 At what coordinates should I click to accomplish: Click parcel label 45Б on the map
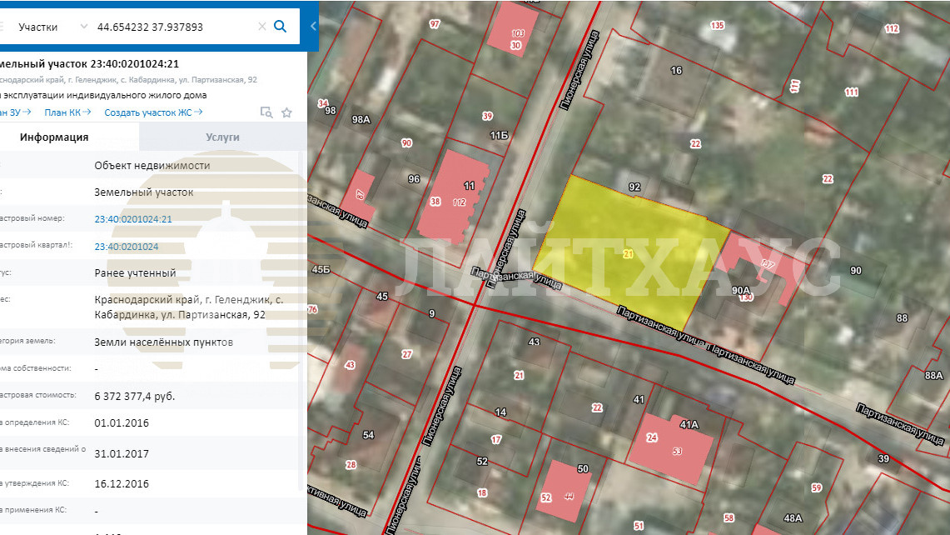click(x=321, y=269)
